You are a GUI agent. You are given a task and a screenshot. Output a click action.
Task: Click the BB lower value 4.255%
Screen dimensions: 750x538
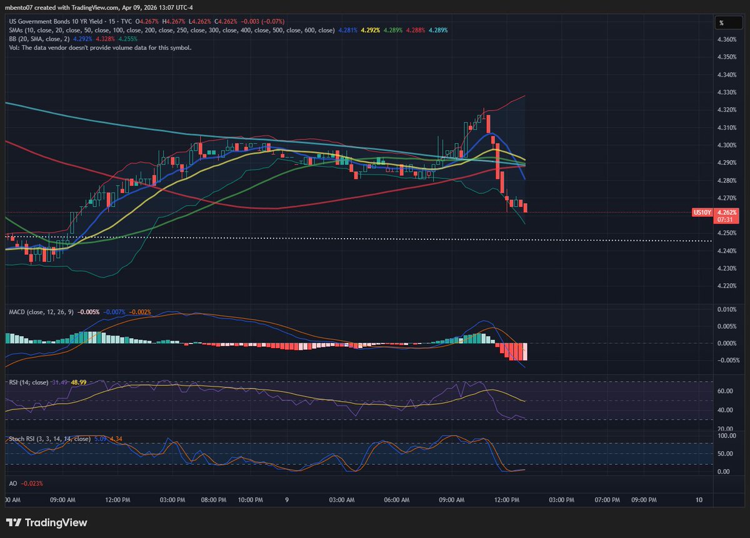(129, 38)
